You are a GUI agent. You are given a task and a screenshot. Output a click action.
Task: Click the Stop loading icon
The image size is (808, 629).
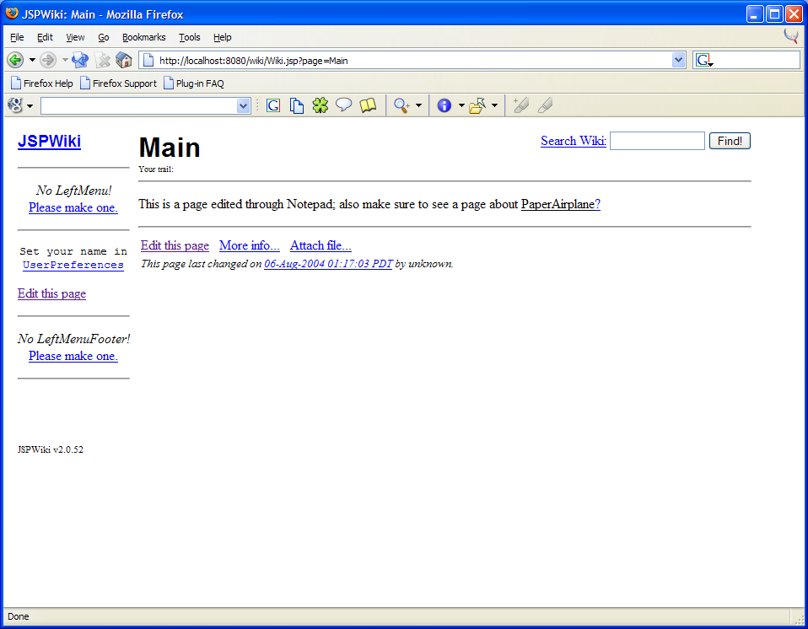pos(103,60)
